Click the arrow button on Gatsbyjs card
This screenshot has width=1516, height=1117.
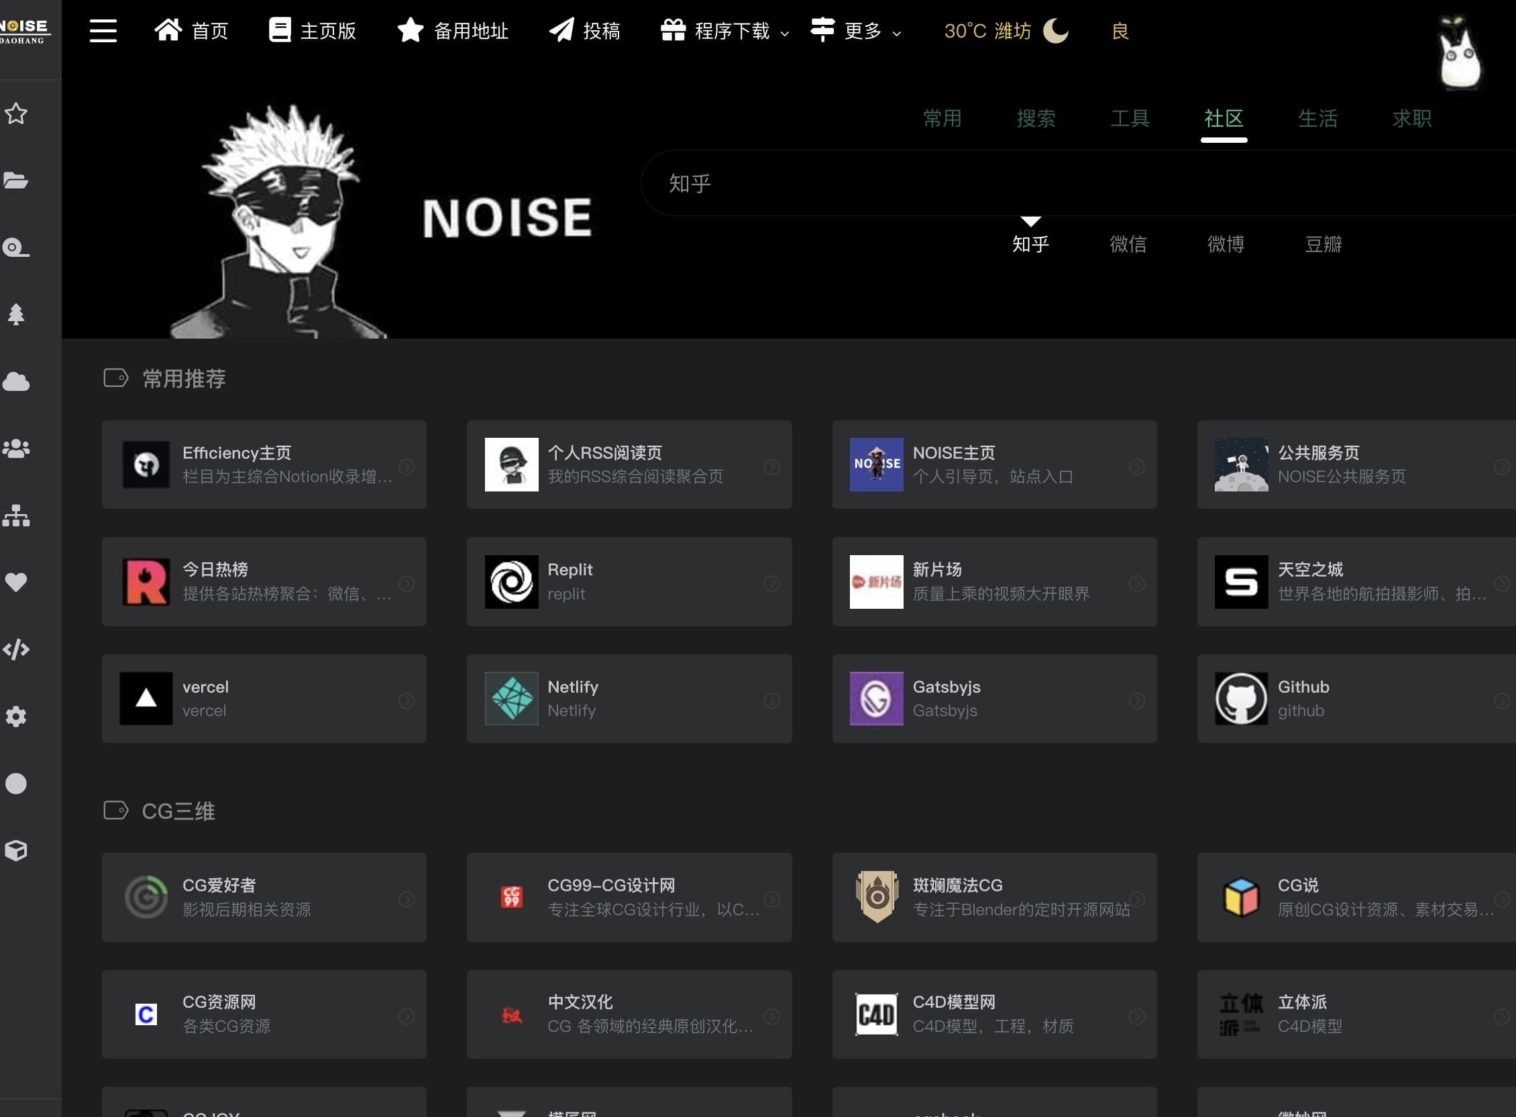point(1136,701)
